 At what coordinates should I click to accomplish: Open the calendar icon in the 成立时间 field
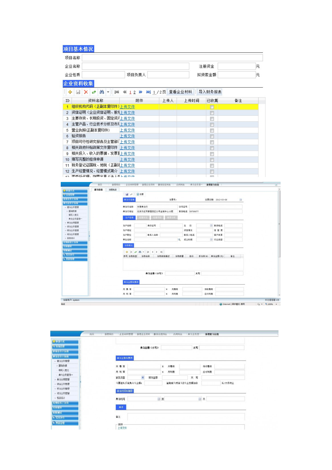pos(211,240)
